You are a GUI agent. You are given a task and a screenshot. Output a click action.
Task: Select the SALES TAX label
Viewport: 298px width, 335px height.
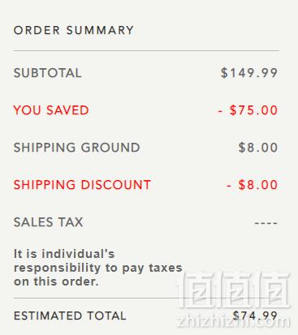coord(48,222)
